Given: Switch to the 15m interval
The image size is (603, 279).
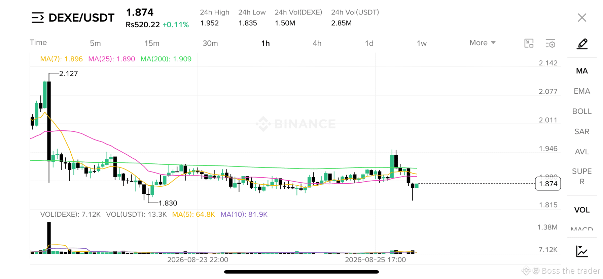Looking at the screenshot, I should 152,43.
